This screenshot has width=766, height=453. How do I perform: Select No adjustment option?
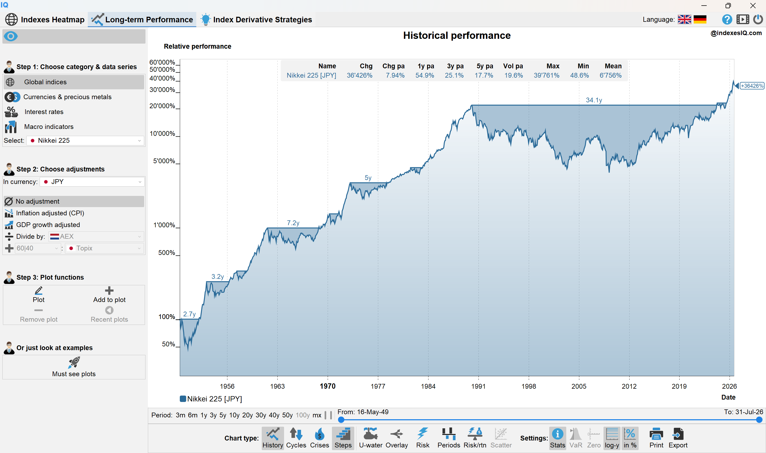pyautogui.click(x=74, y=202)
